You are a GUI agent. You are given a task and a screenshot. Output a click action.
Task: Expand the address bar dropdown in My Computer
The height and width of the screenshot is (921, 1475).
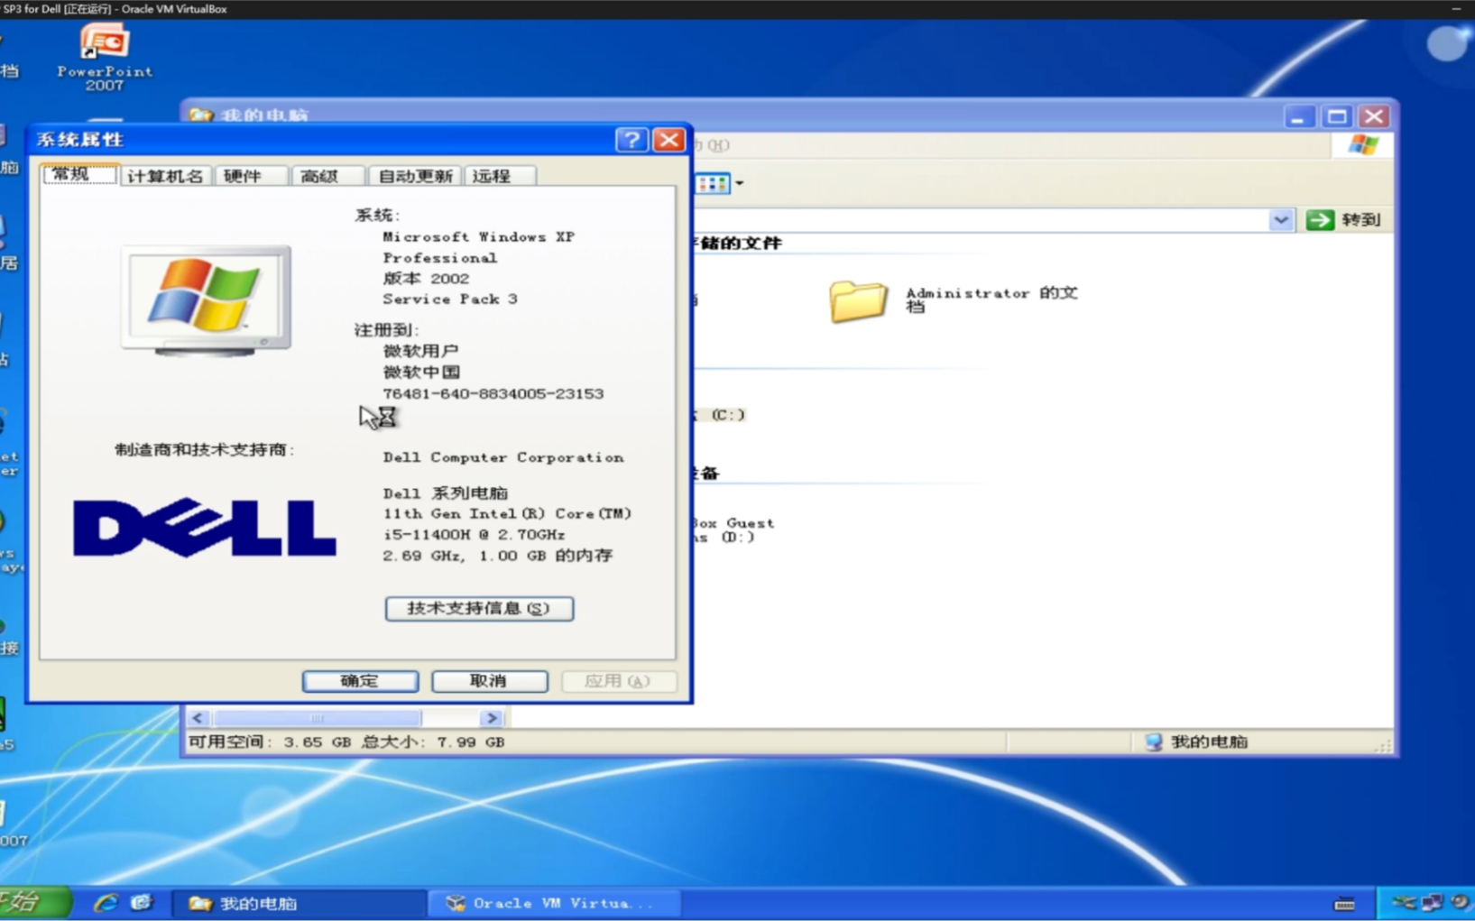(1280, 219)
